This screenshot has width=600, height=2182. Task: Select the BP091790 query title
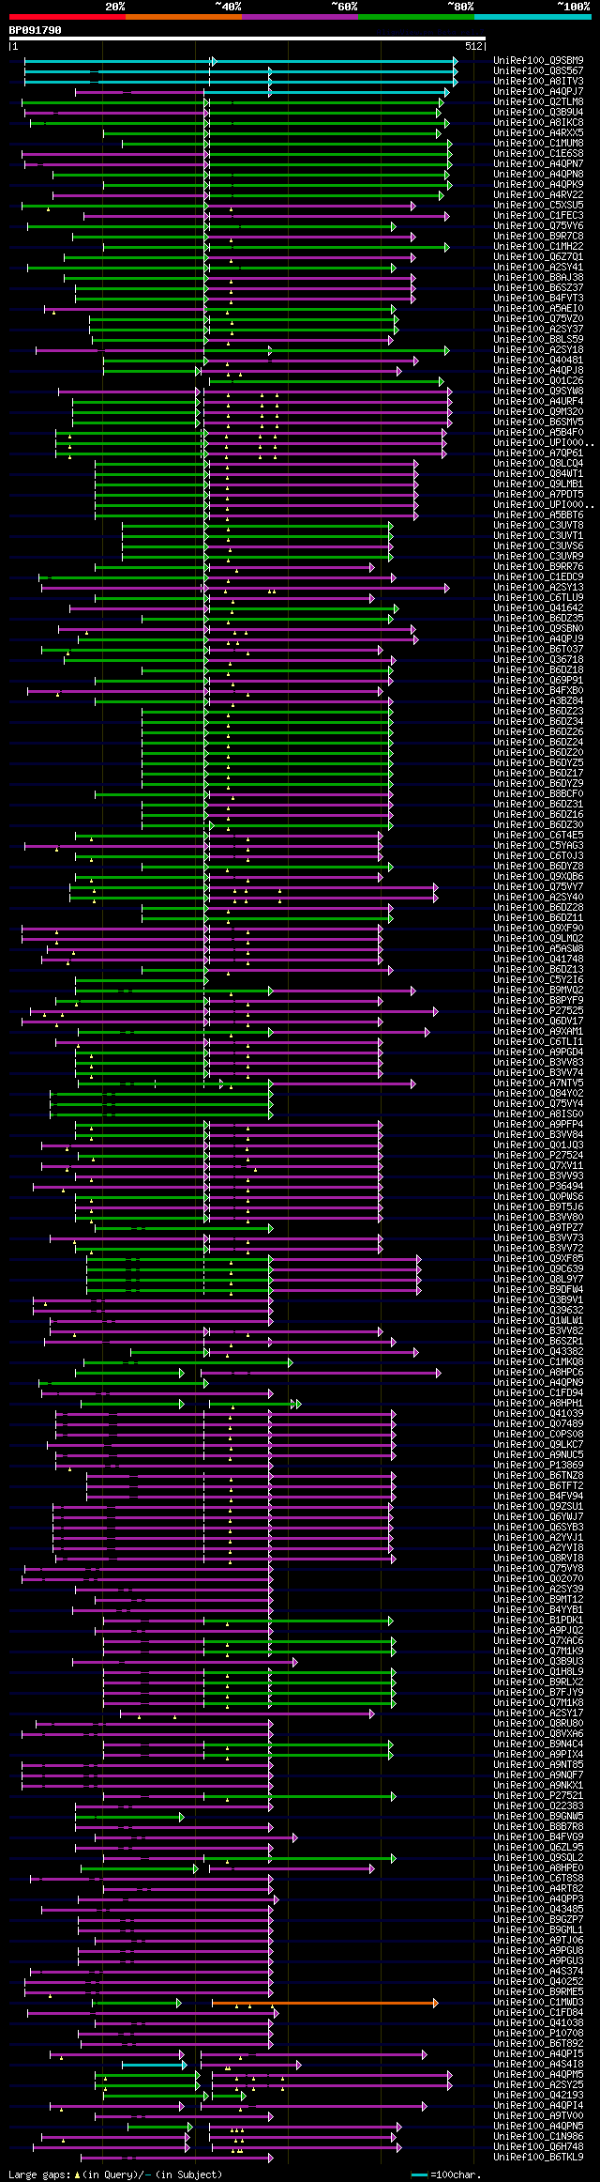[35, 30]
